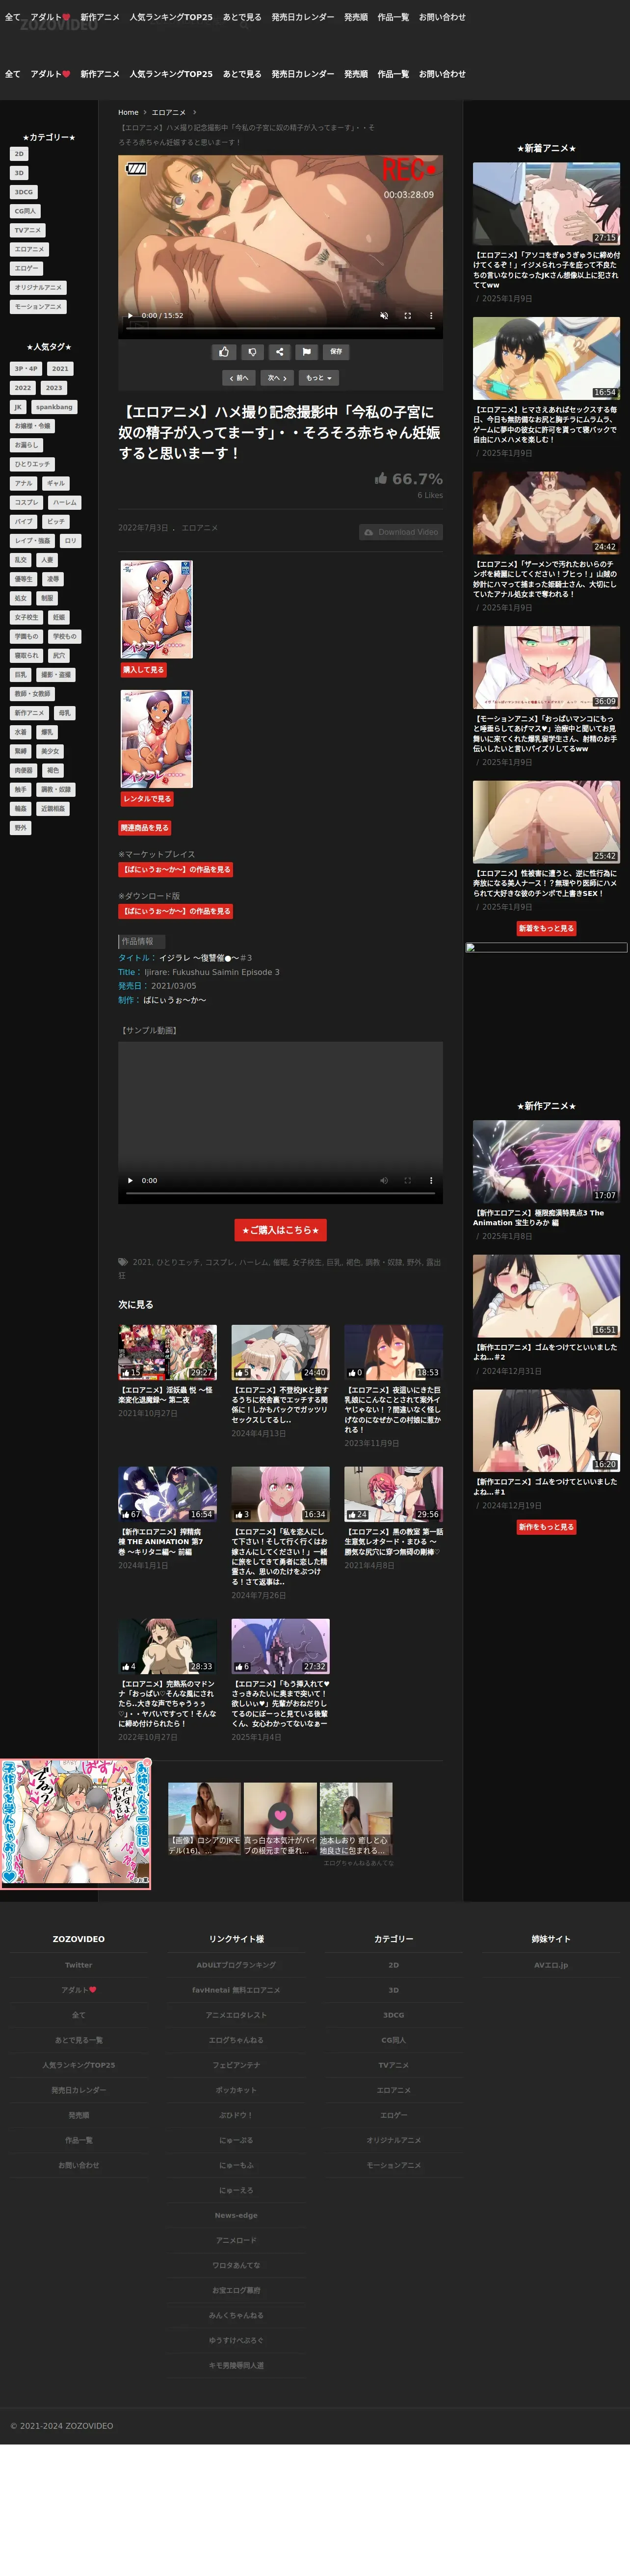Select the 3D category tag

click(x=19, y=173)
